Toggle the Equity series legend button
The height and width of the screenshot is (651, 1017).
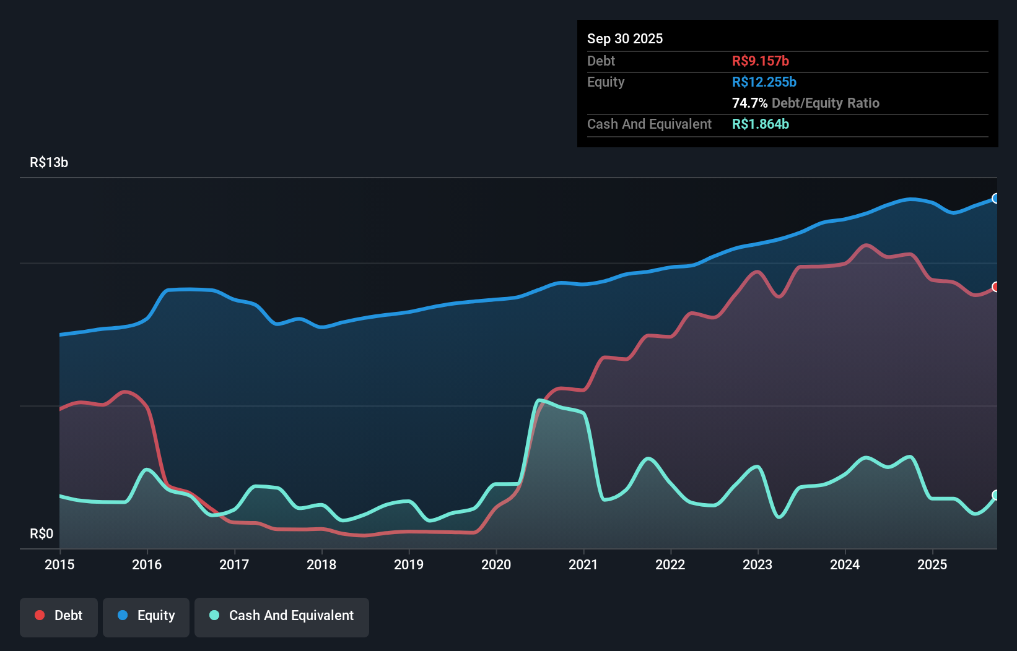146,617
